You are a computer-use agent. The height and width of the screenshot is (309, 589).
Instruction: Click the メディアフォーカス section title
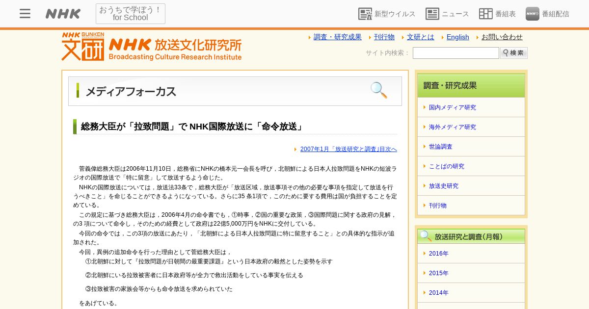click(x=131, y=91)
